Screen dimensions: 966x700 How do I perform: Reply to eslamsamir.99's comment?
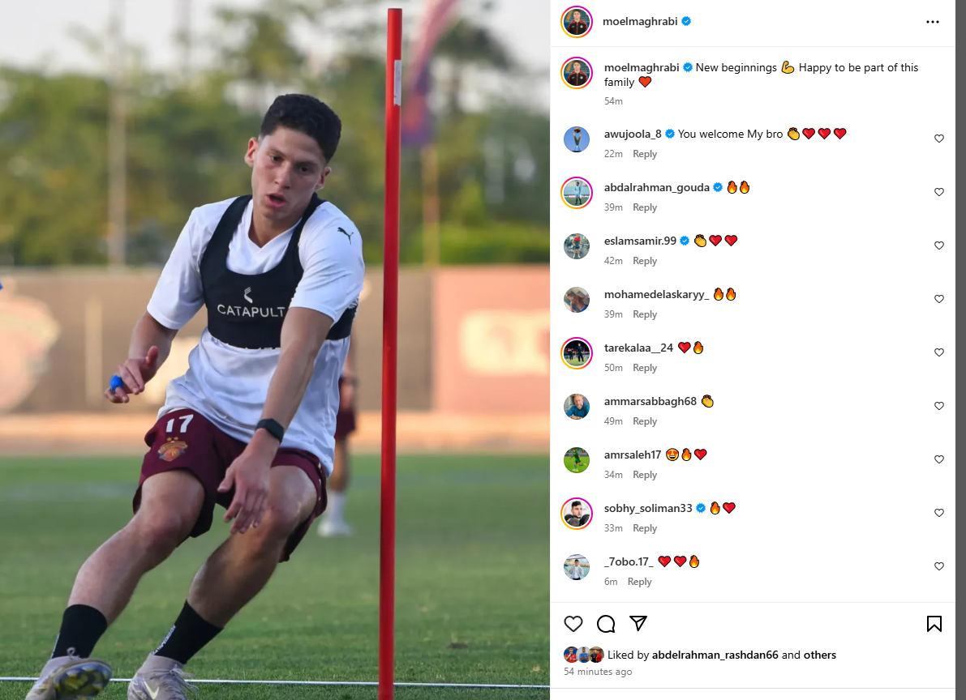pos(645,260)
